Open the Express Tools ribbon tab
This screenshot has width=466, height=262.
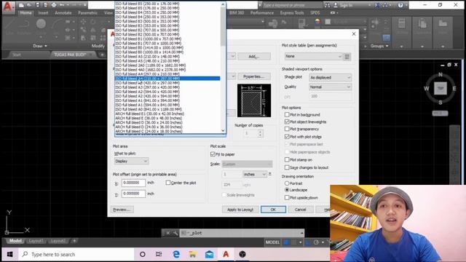click(x=292, y=13)
